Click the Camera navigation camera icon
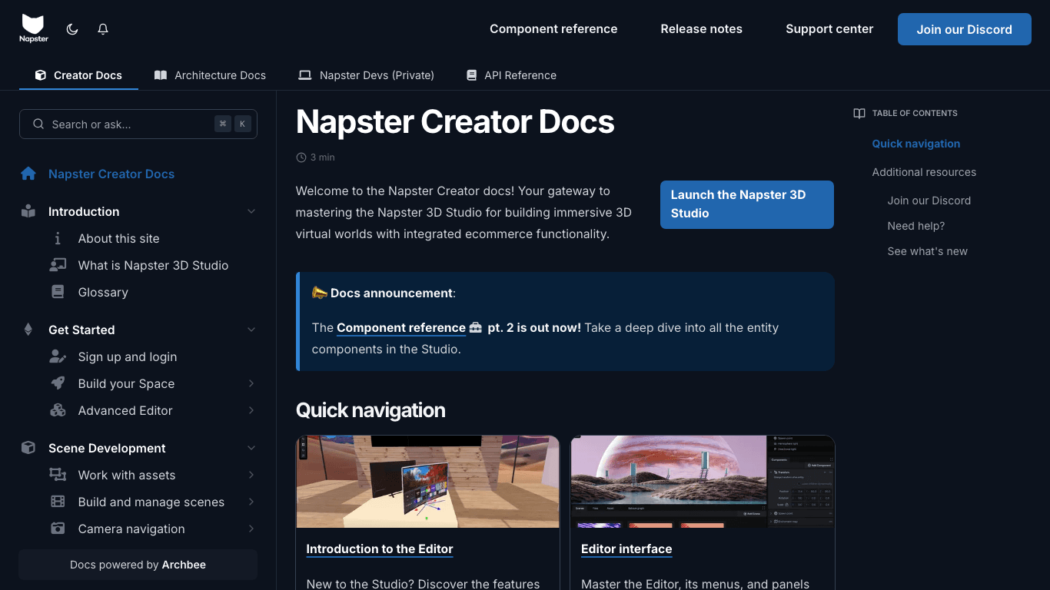1050x590 pixels. [58, 529]
